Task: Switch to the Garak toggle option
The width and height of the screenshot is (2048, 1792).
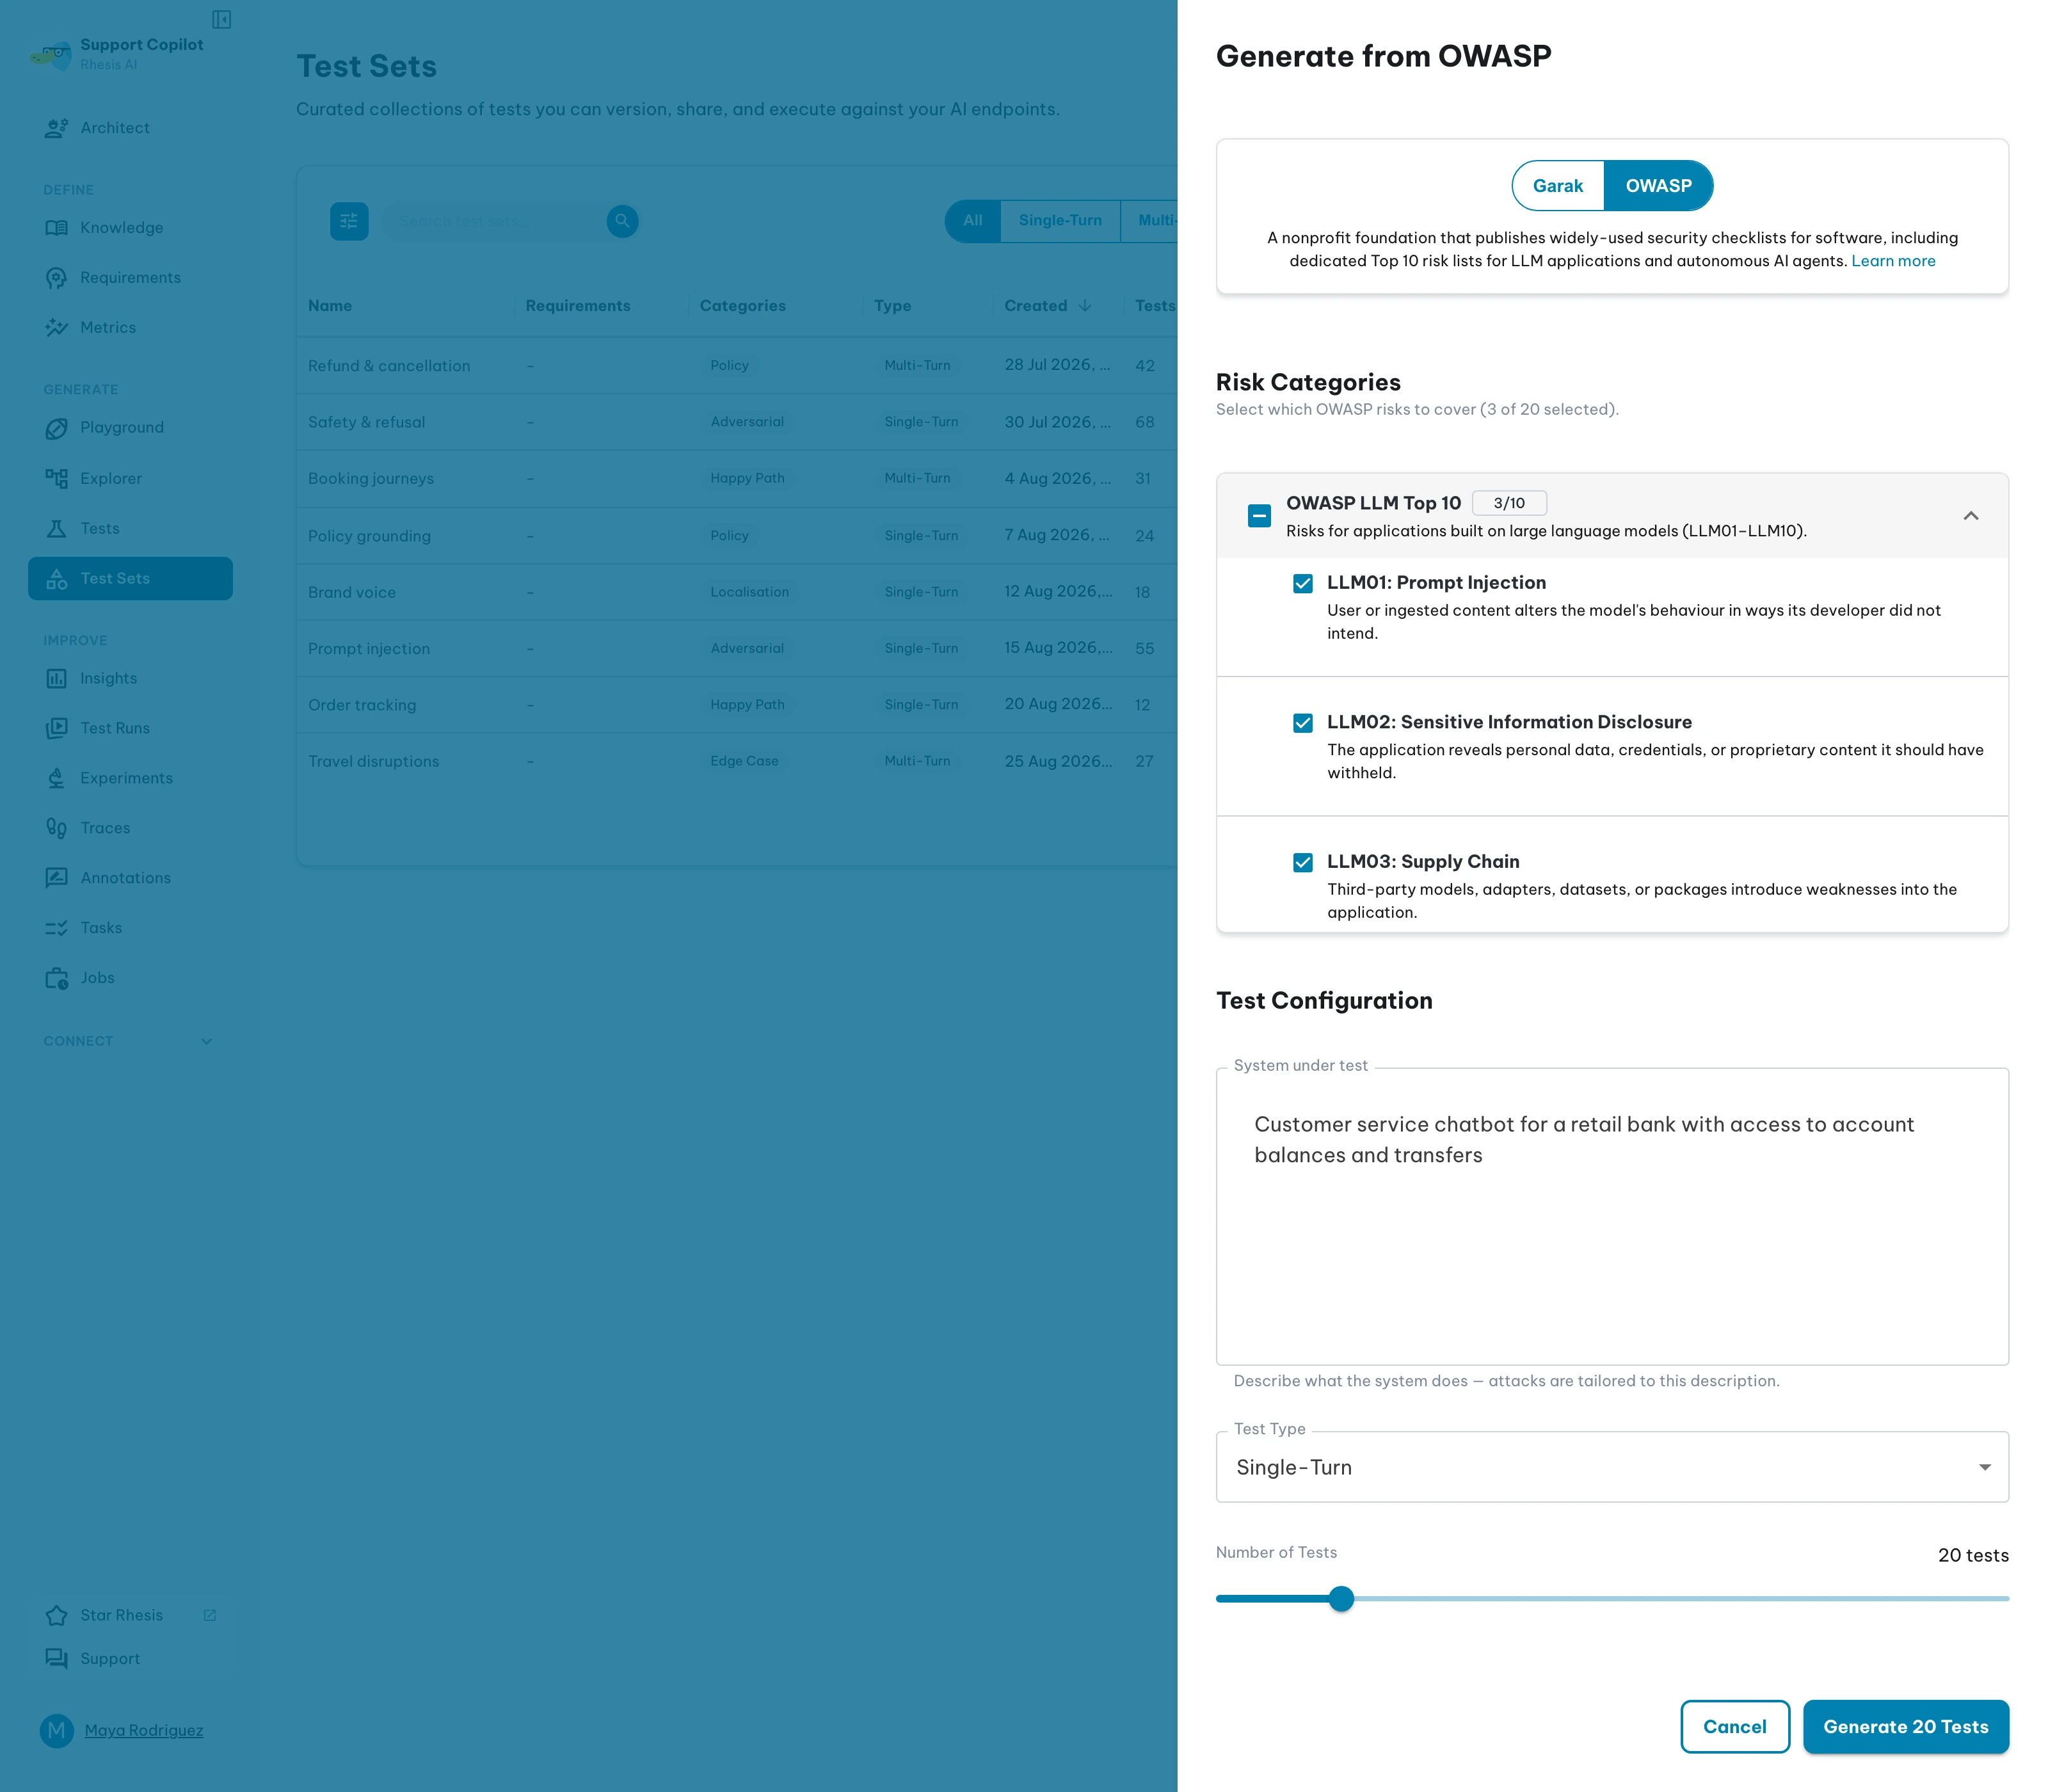Action: pyautogui.click(x=1557, y=186)
